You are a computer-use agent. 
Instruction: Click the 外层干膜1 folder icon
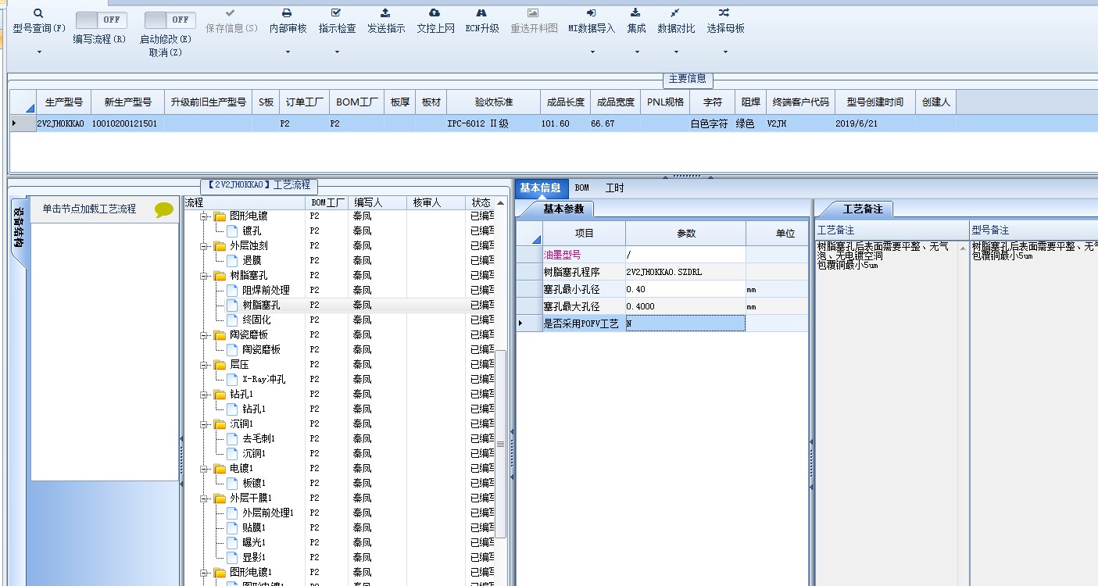click(x=220, y=498)
